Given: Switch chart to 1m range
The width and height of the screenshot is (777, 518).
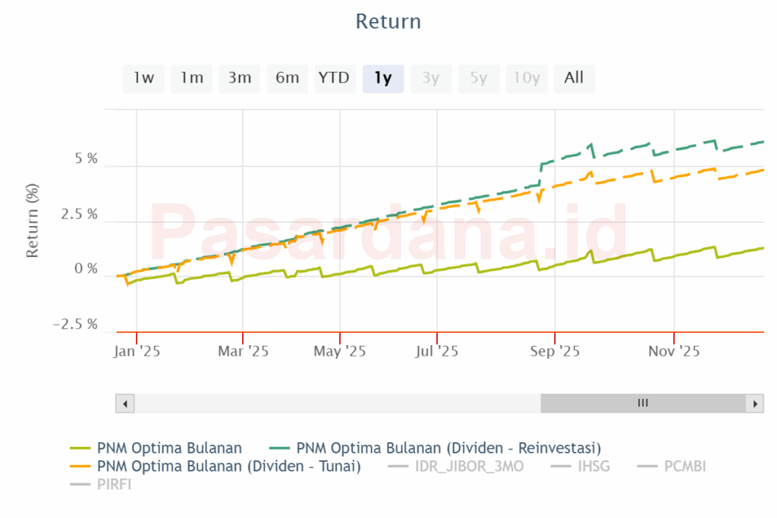Looking at the screenshot, I should coord(191,78).
